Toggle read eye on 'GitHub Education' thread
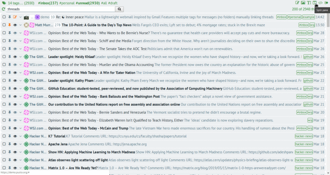 click(15, 89)
